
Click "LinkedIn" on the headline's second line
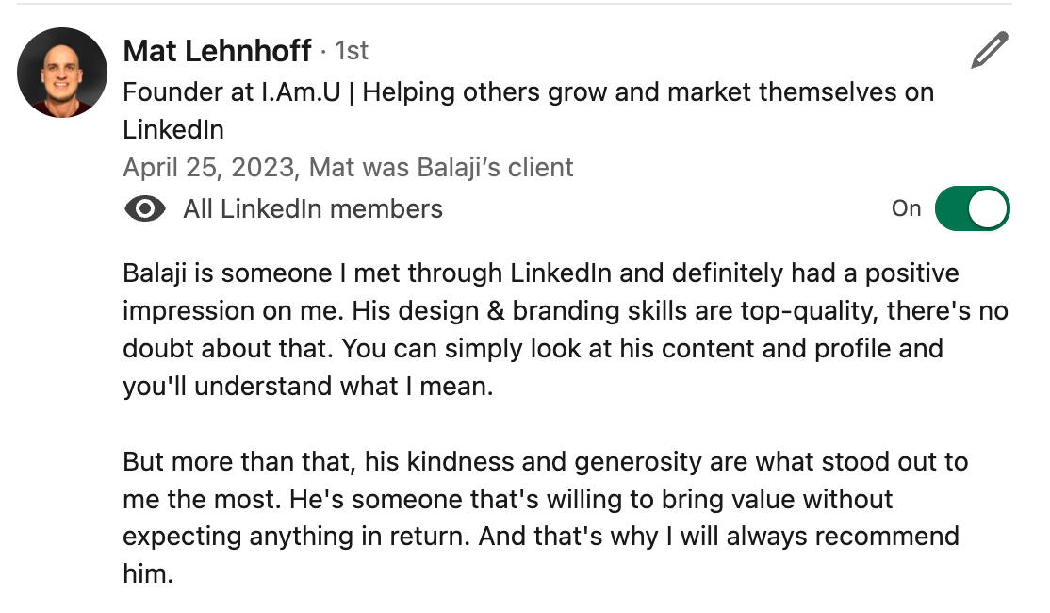173,129
